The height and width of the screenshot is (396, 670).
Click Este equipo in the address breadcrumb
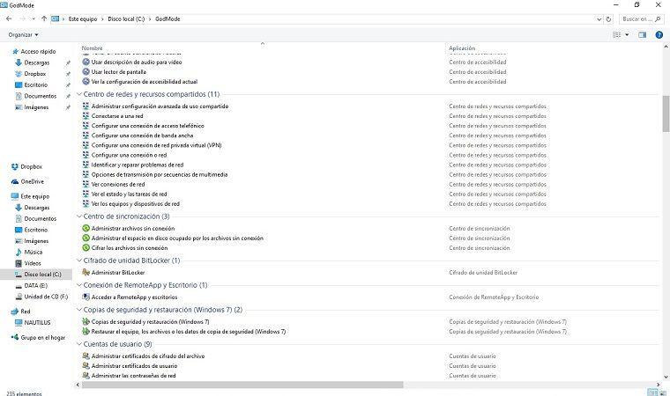click(x=83, y=19)
